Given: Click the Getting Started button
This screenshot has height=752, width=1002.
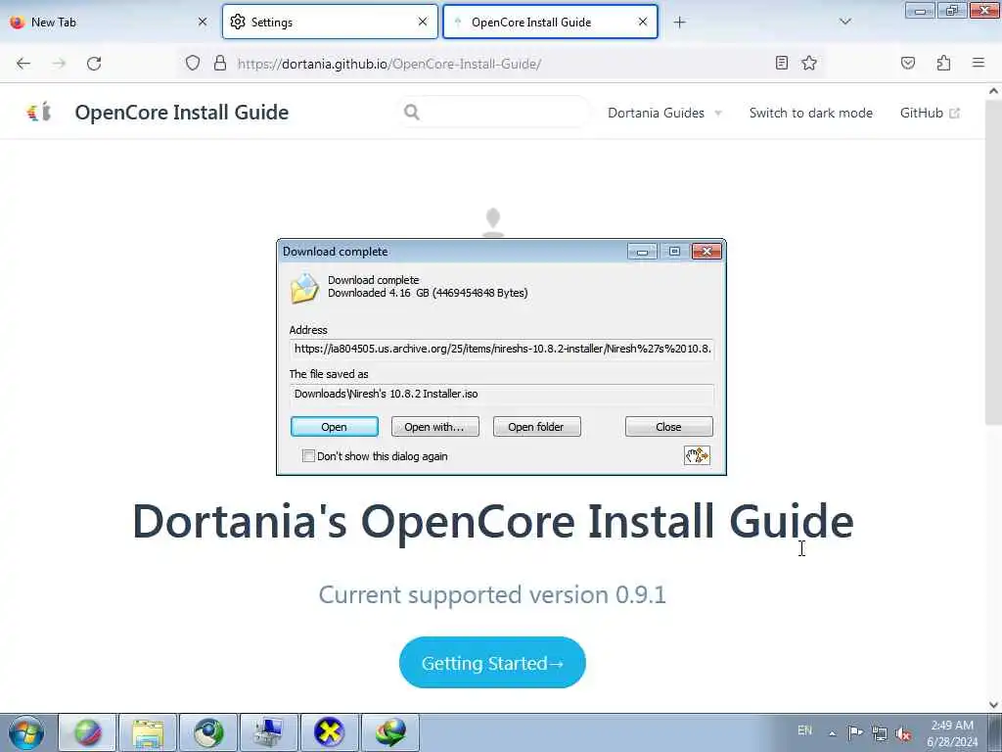Looking at the screenshot, I should pos(492,663).
